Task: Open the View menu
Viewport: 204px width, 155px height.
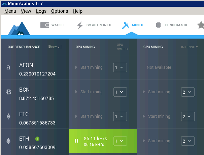Action: (x=26, y=11)
